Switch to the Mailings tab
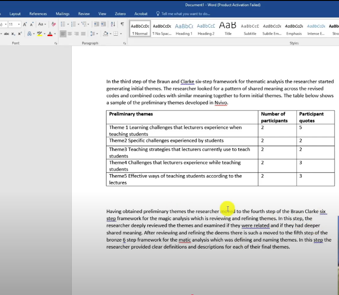Screen dimensions: 339x295 click(x=62, y=14)
